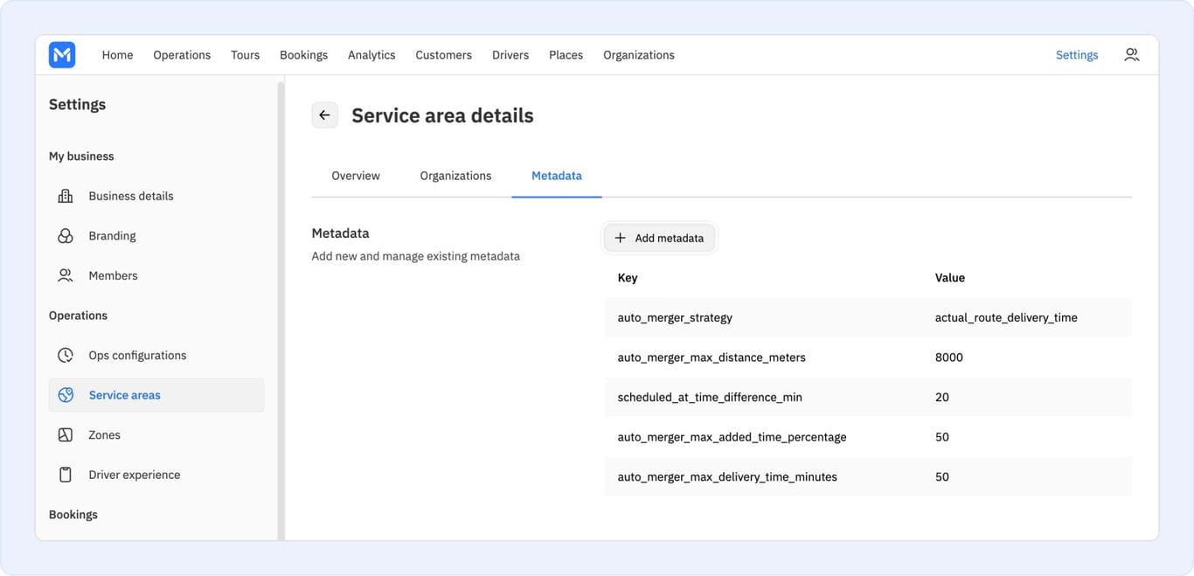Click the value 20 cell

coord(942,397)
